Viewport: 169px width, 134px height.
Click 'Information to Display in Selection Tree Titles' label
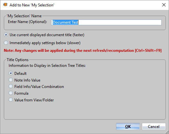(47, 66)
